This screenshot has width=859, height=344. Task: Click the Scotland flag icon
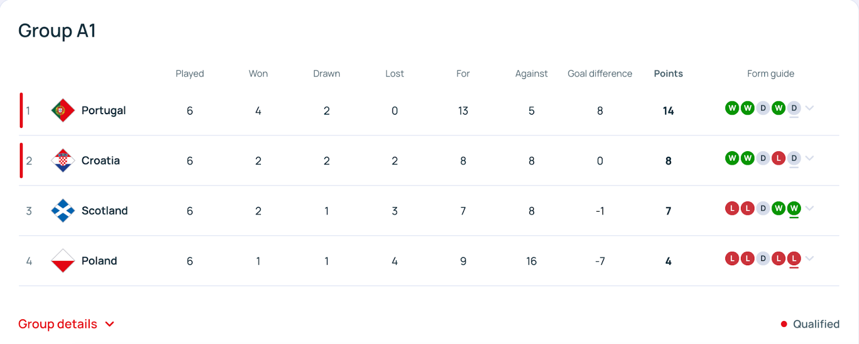tap(63, 211)
